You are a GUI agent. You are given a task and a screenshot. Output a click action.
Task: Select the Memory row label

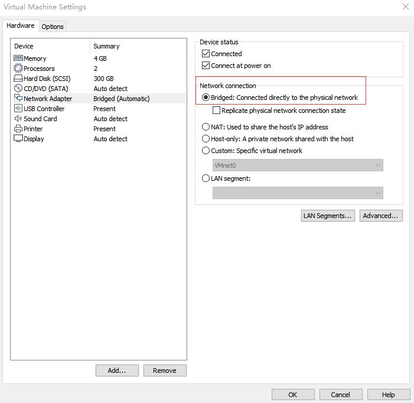coord(35,58)
